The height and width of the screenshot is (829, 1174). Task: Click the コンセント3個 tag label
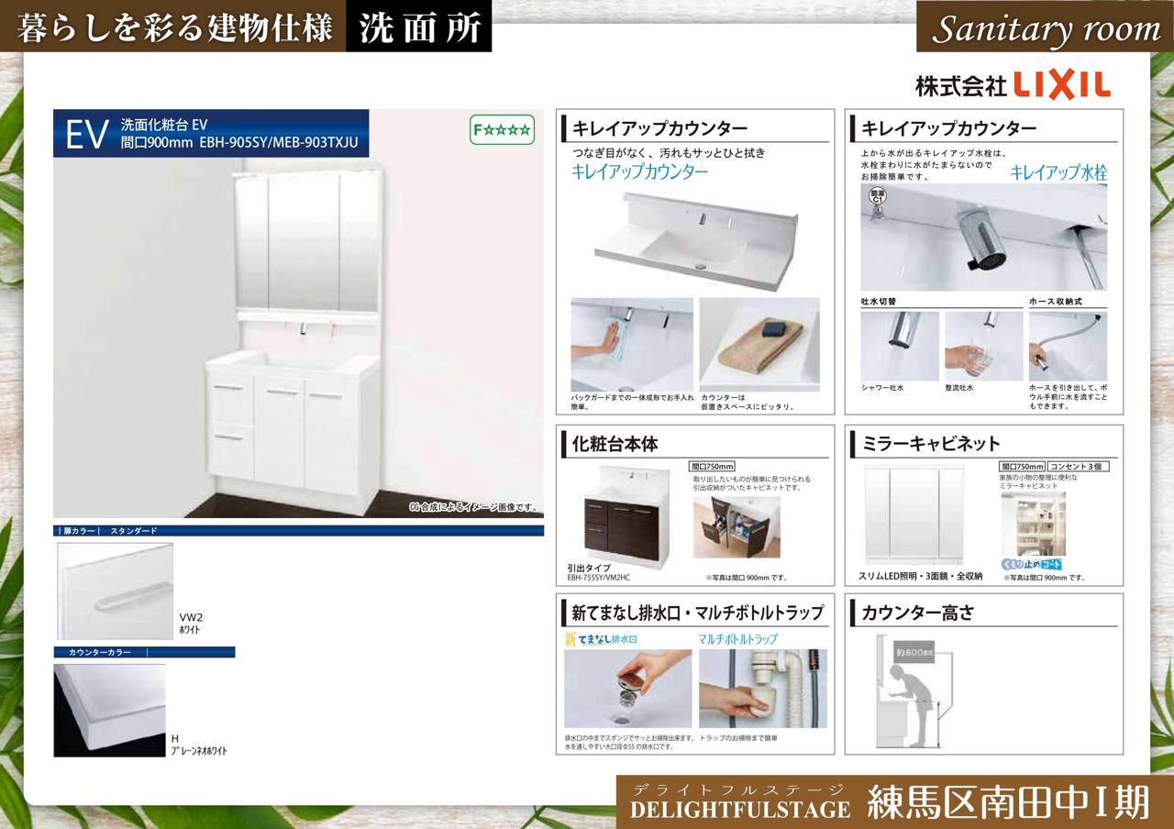pyautogui.click(x=1079, y=466)
